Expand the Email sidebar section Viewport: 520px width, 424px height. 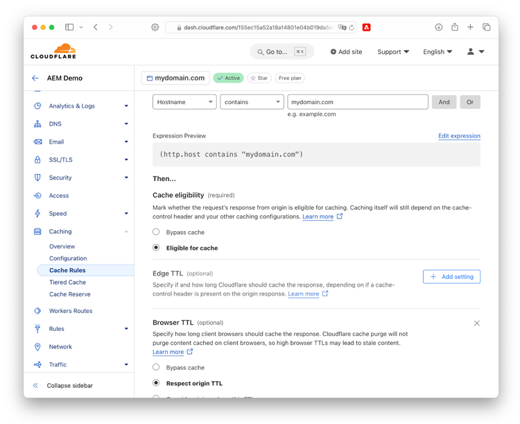click(x=126, y=142)
